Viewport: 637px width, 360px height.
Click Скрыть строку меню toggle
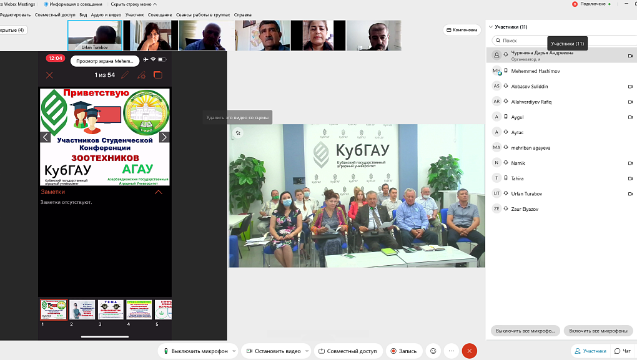[134, 4]
